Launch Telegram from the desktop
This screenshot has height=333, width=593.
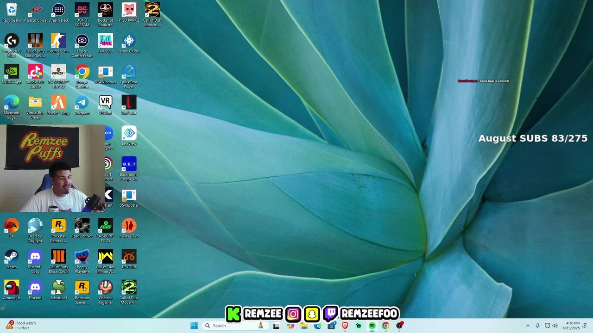coord(82,105)
